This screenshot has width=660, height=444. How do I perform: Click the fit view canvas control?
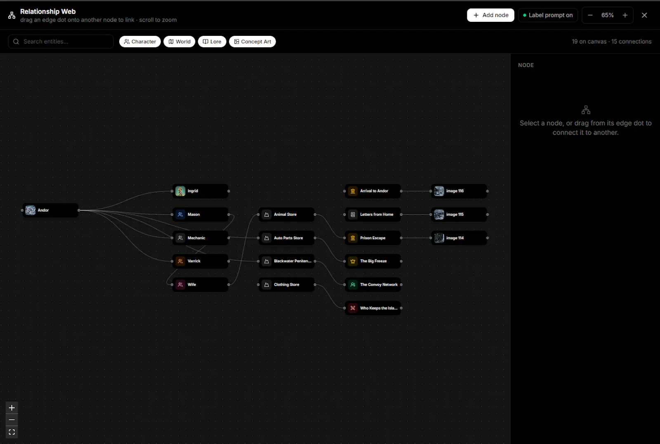point(12,432)
